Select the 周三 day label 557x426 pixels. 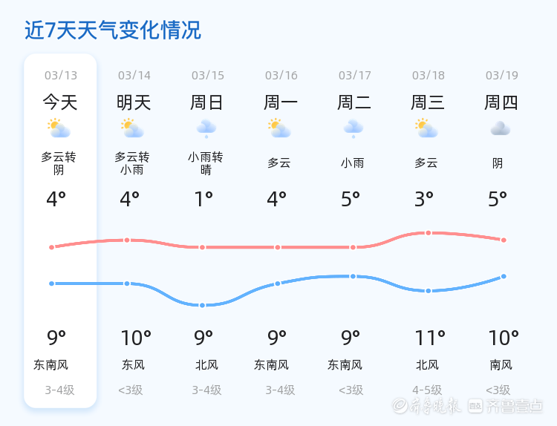pos(428,102)
